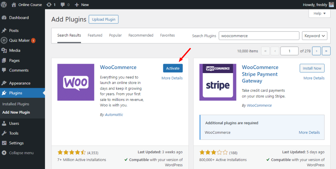The width and height of the screenshot is (336, 169).
Task: Visit the Automattic author link
Action: [x=114, y=115]
